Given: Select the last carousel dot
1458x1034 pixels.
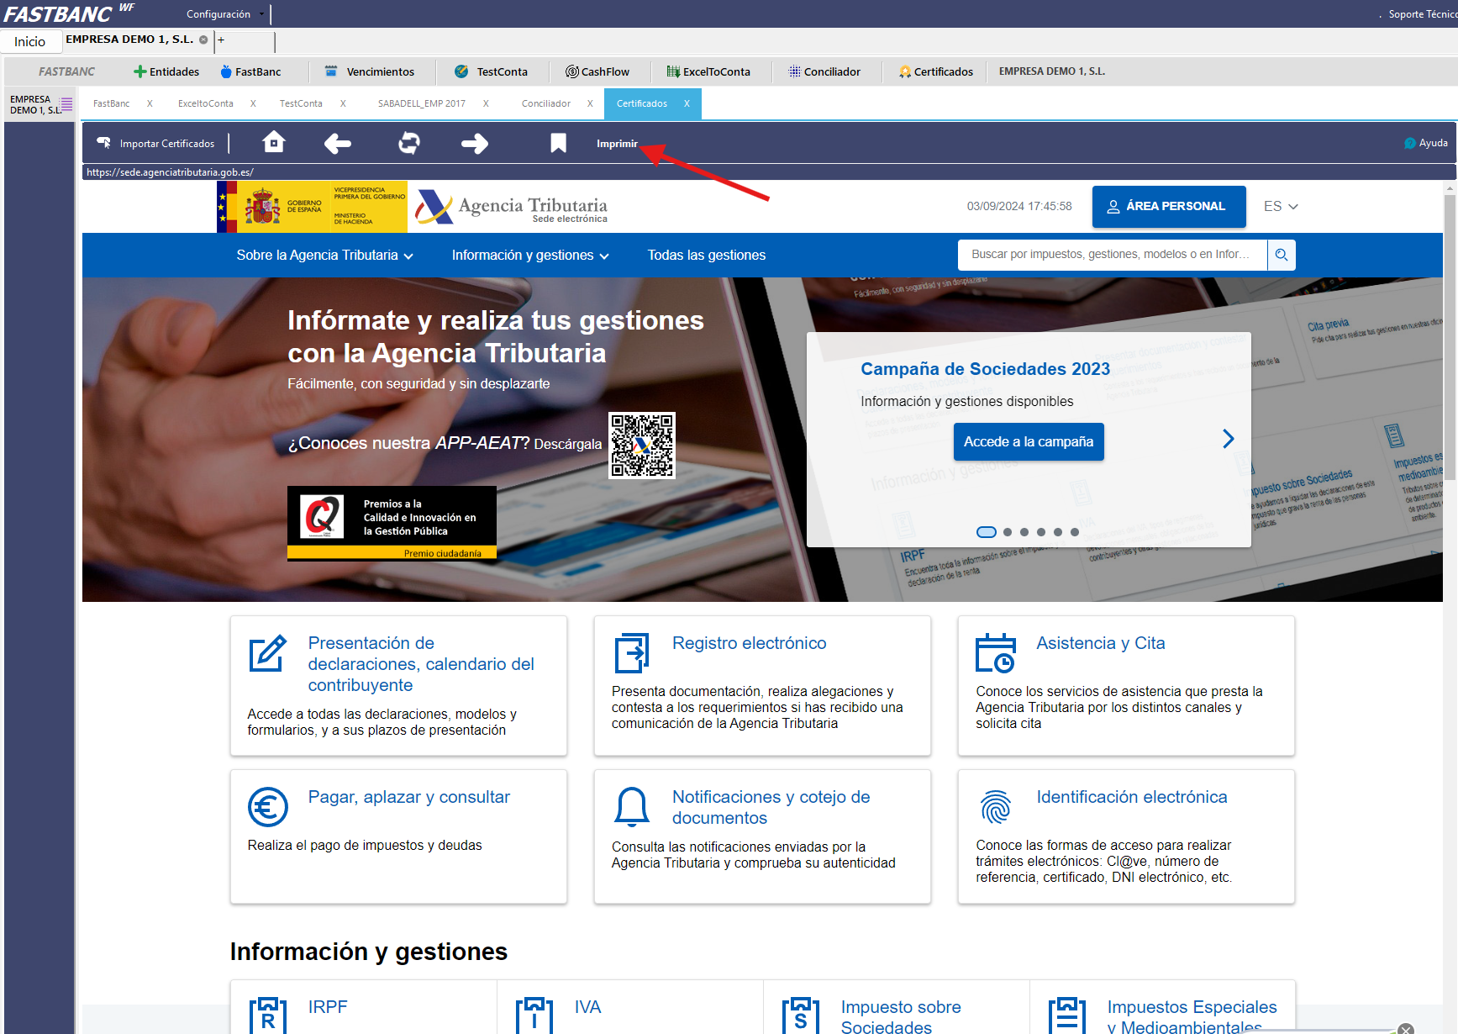Looking at the screenshot, I should (1075, 532).
